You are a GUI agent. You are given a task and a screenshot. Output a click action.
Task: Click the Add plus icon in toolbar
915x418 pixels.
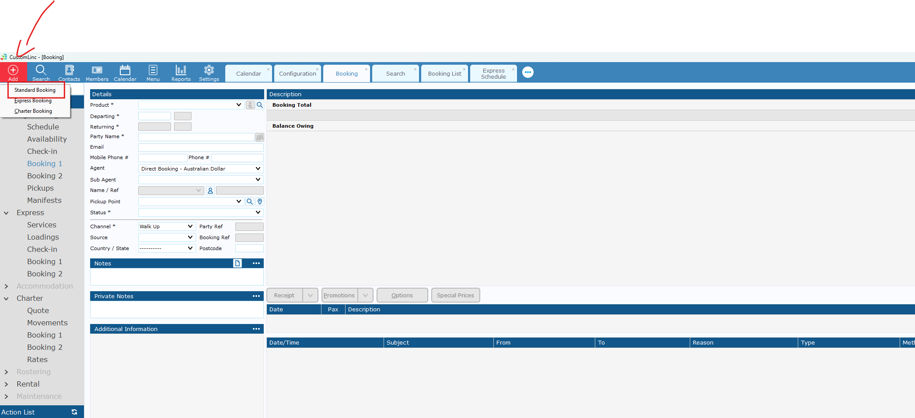pos(13,70)
